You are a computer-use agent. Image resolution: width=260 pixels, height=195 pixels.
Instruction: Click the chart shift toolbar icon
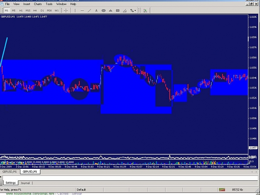pyautogui.click(x=145, y=11)
